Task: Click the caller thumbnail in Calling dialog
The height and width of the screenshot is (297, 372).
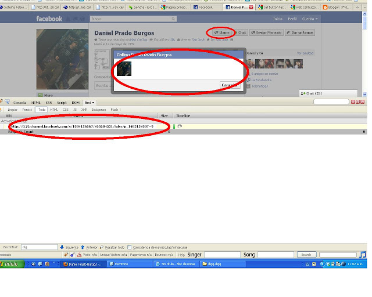Action: pyautogui.click(x=124, y=68)
